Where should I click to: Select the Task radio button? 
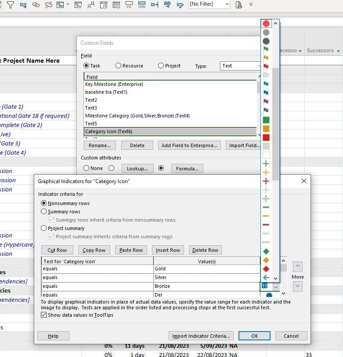pos(86,66)
